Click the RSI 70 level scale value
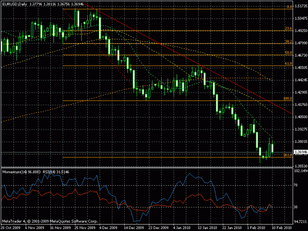Screen dimensions: 308x231 pyautogui.click(x=295, y=185)
